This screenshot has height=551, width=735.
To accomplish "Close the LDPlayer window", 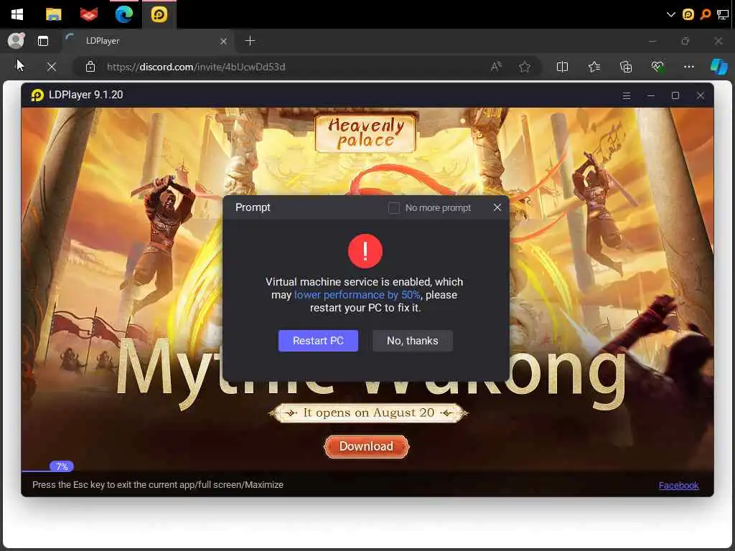I will [701, 95].
